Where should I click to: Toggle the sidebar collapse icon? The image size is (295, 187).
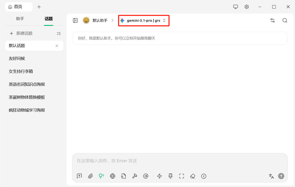pos(75,21)
